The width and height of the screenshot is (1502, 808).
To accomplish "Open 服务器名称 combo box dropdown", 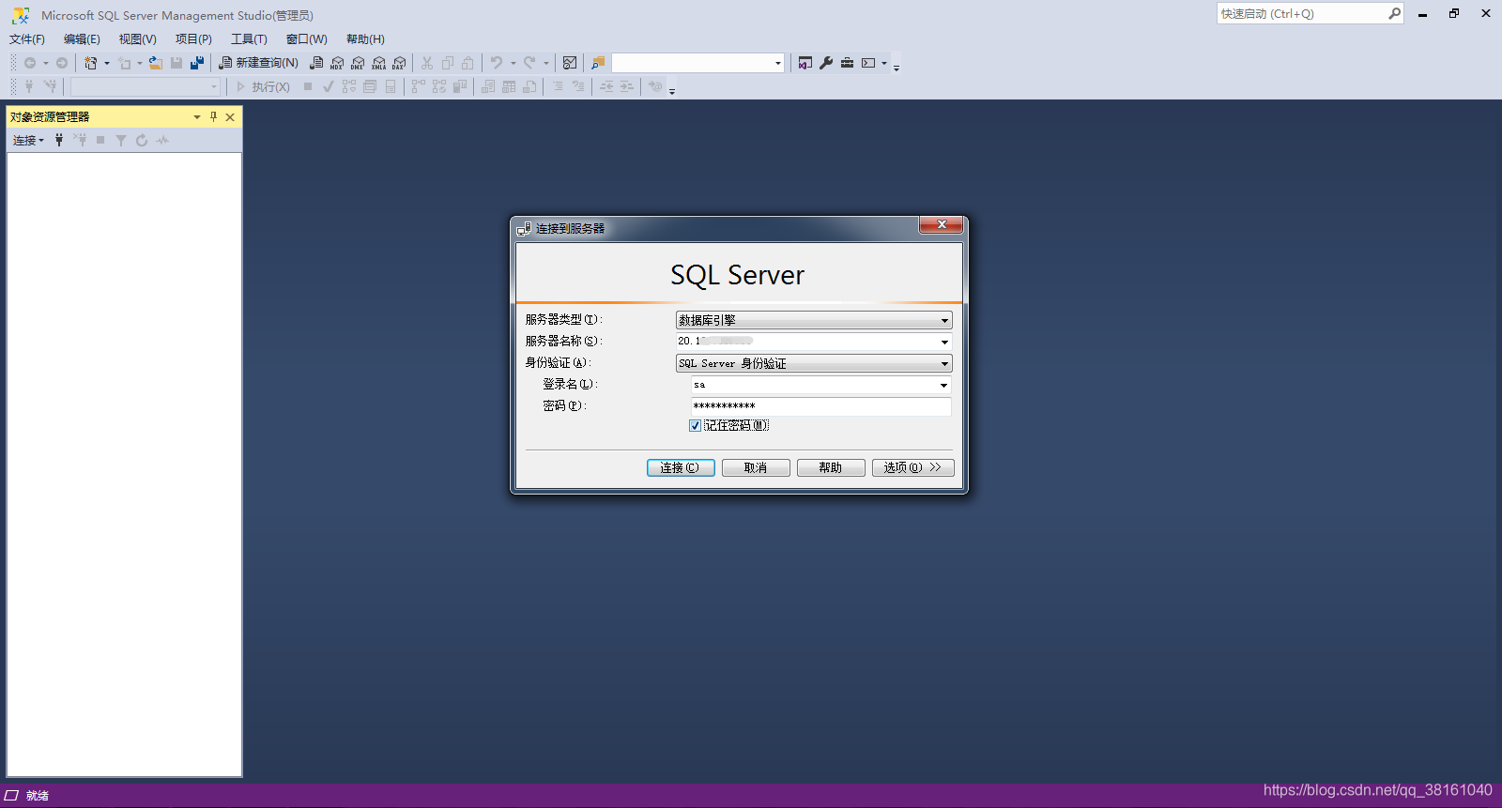I will 944,342.
